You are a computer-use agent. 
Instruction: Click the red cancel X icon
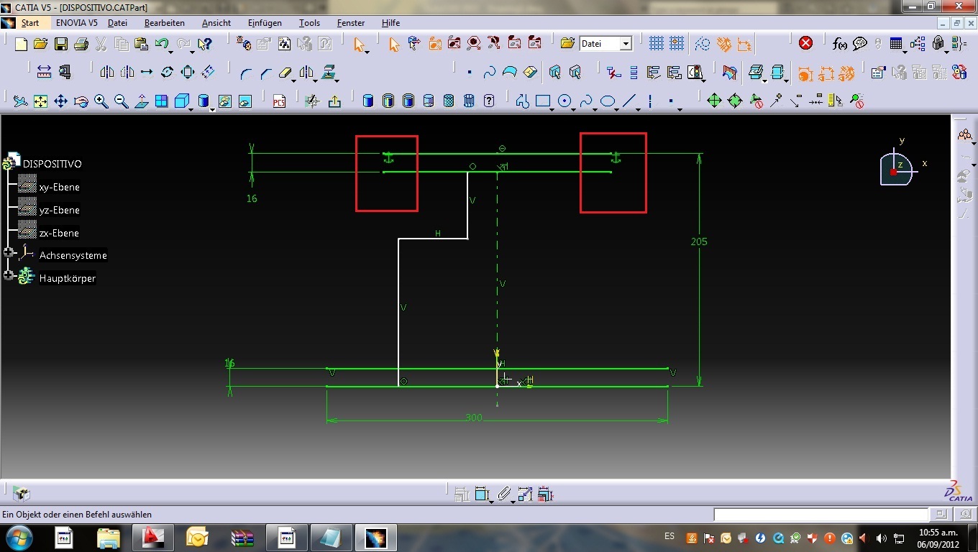click(x=805, y=43)
